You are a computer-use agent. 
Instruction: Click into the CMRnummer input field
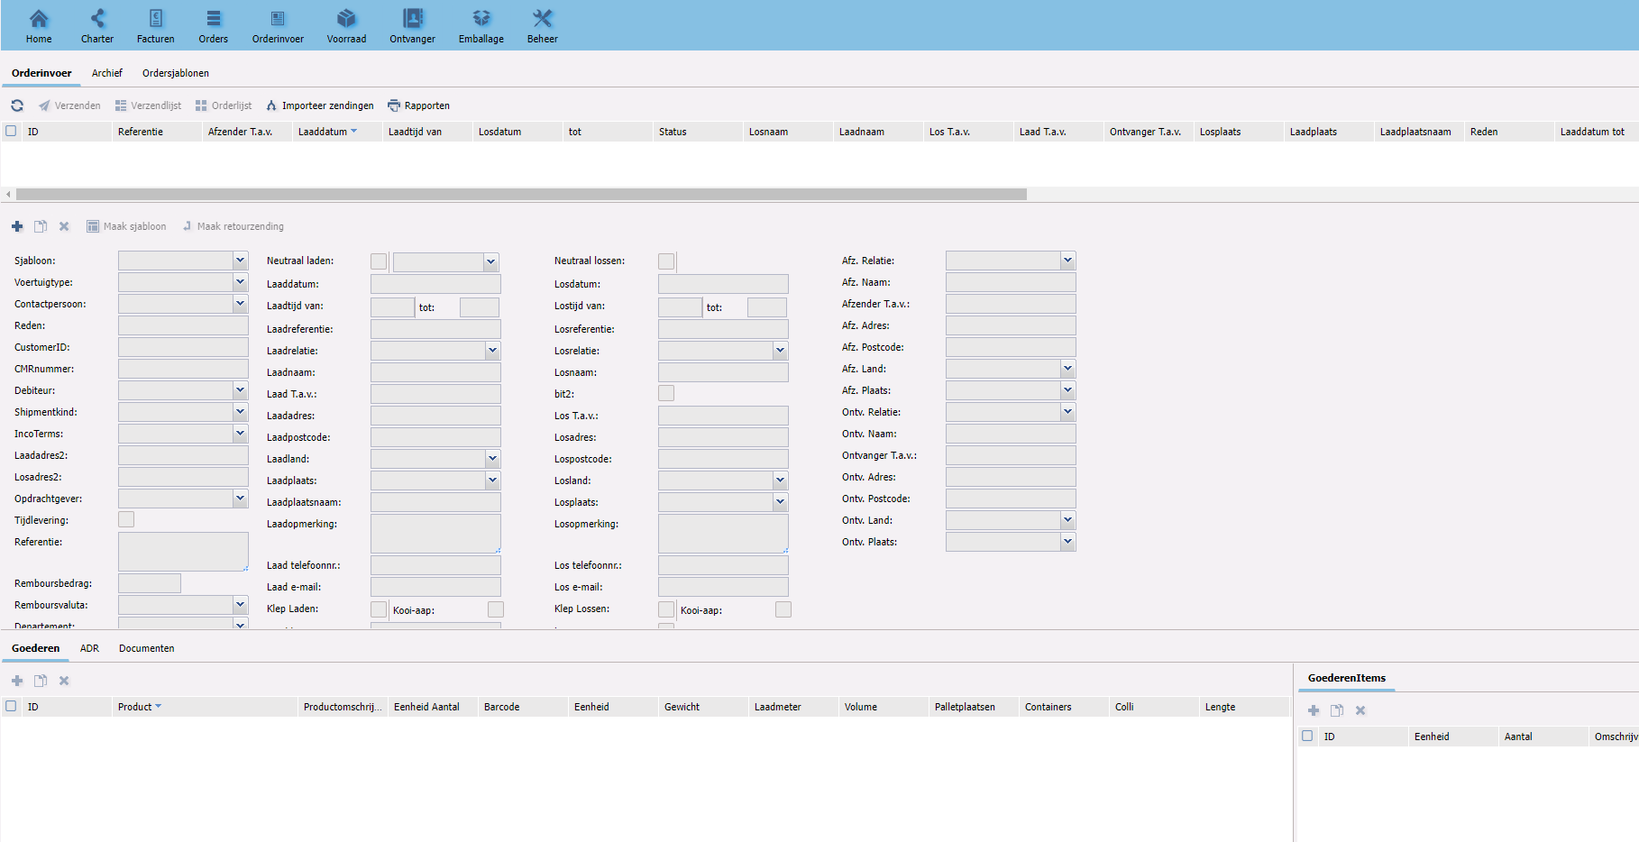183,369
